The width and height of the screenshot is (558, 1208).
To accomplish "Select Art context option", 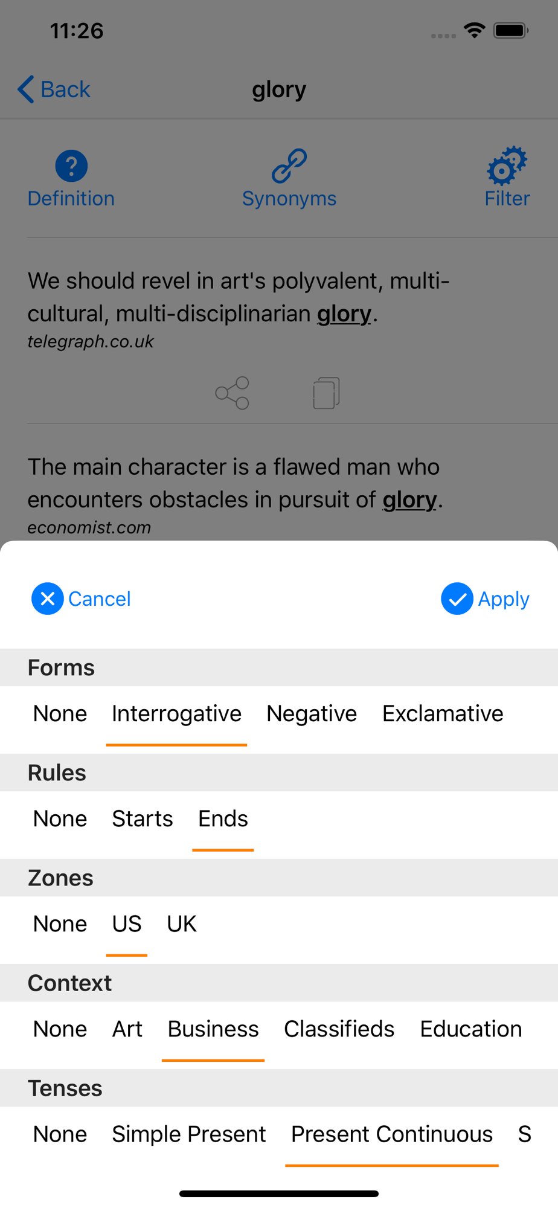I will pos(127,1029).
